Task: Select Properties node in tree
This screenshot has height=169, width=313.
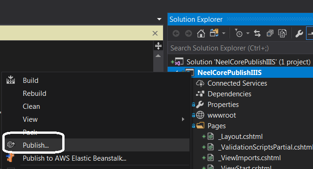Action: pyautogui.click(x=223, y=105)
